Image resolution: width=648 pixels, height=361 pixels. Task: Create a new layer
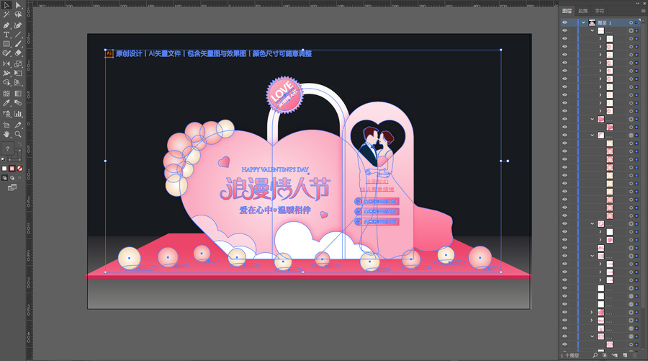(624, 355)
